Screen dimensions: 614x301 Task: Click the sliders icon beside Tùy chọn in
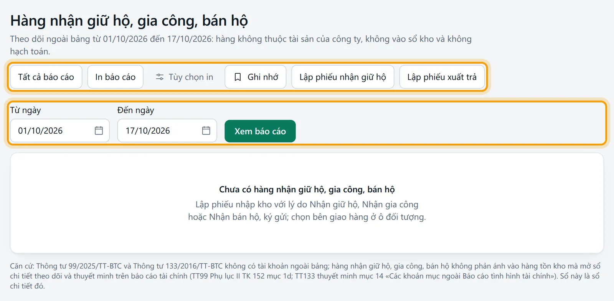point(160,77)
